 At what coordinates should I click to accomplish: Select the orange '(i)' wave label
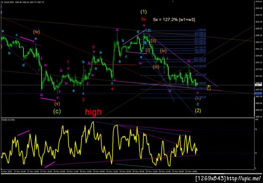click(148, 50)
